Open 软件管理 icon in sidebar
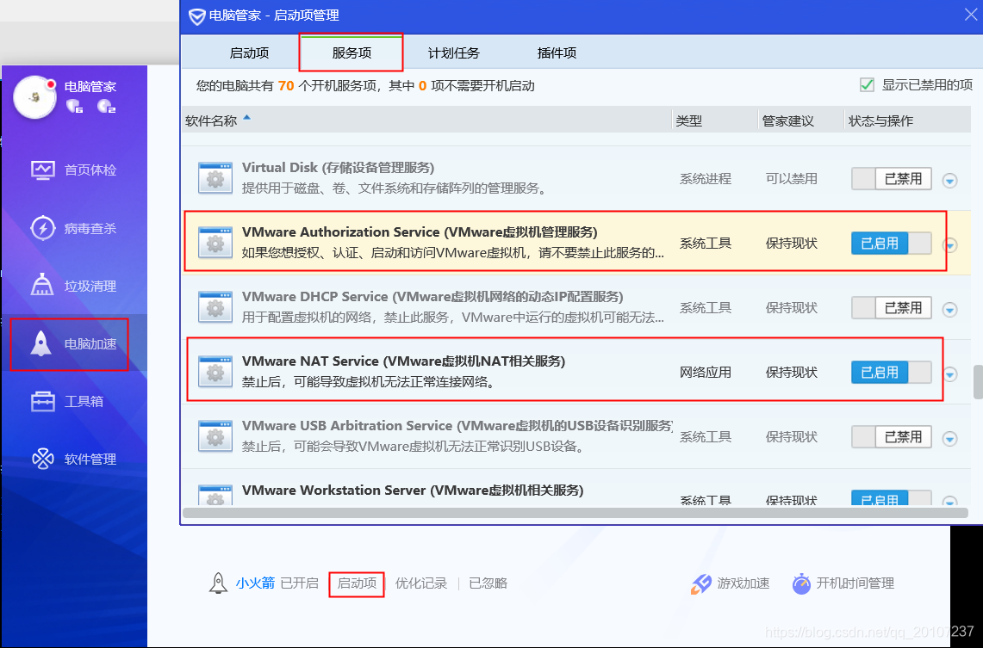983x648 pixels. point(42,459)
